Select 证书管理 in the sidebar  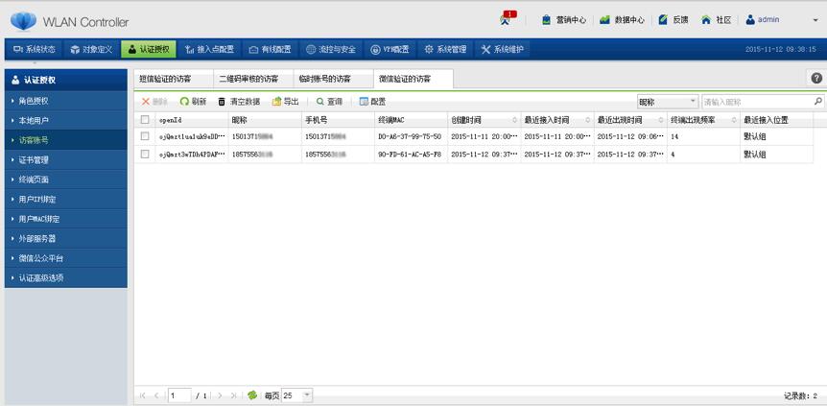tap(34, 160)
